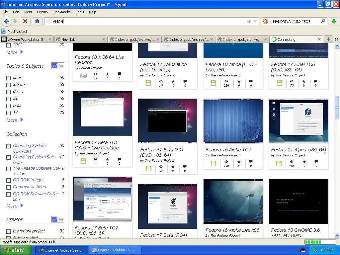Click the floppy icon under Fedora 17 Translation
This screenshot has height=255, width=340.
pos(148,83)
